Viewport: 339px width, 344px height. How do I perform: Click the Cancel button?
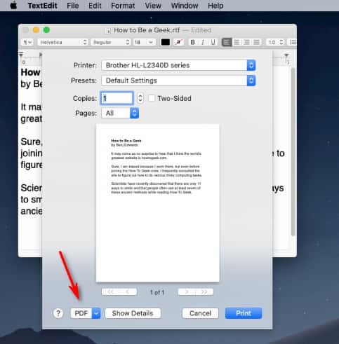point(200,313)
